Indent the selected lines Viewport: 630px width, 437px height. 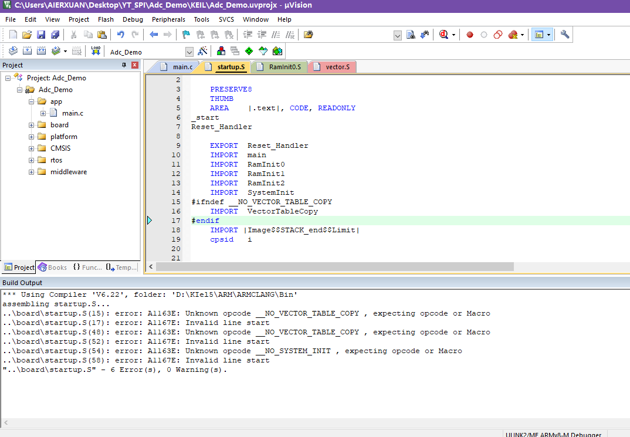(x=248, y=35)
